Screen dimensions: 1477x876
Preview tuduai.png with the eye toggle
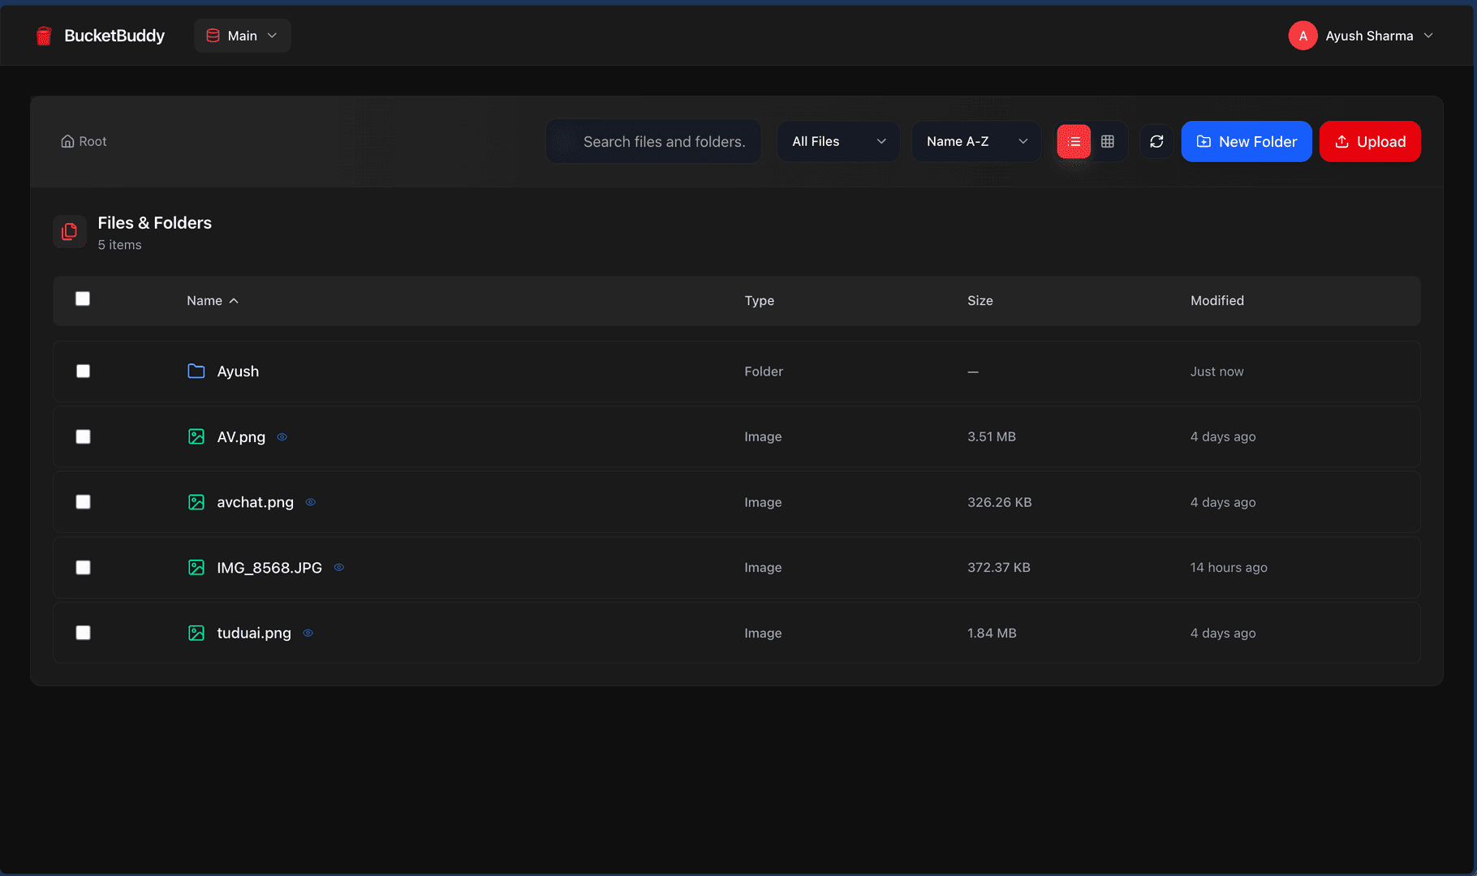(x=308, y=633)
